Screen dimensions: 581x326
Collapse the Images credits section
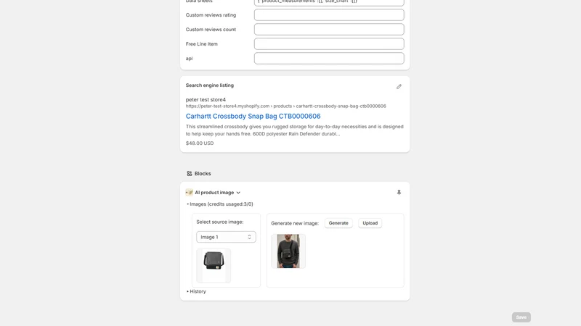point(220,204)
